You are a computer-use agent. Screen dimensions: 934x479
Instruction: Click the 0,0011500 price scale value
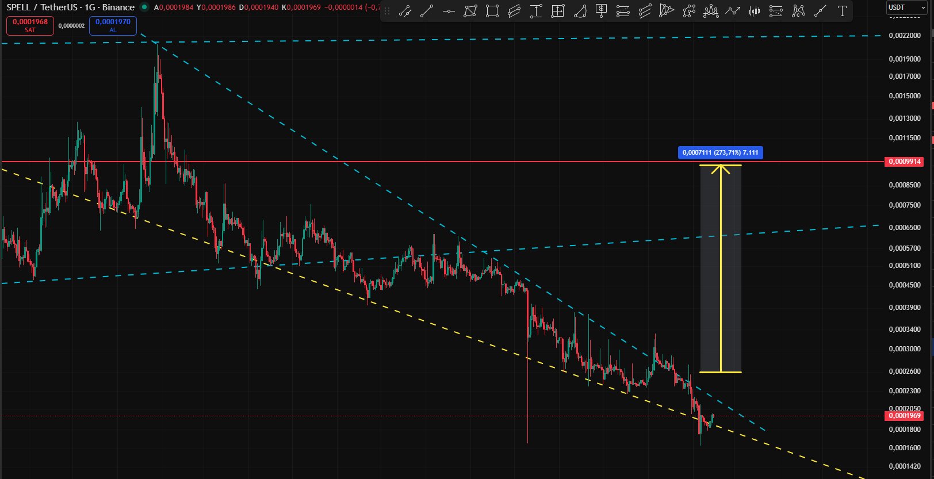click(x=905, y=138)
